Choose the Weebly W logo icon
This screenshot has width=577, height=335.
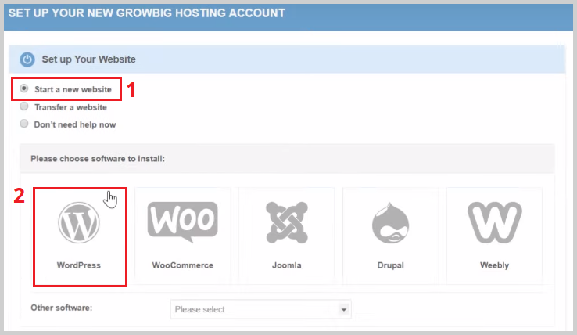point(495,222)
